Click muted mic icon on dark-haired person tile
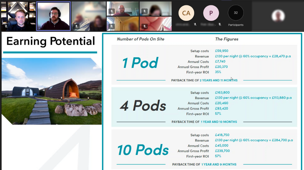Viewport: 304px width, 170px height. pyautogui.click(x=145, y=11)
